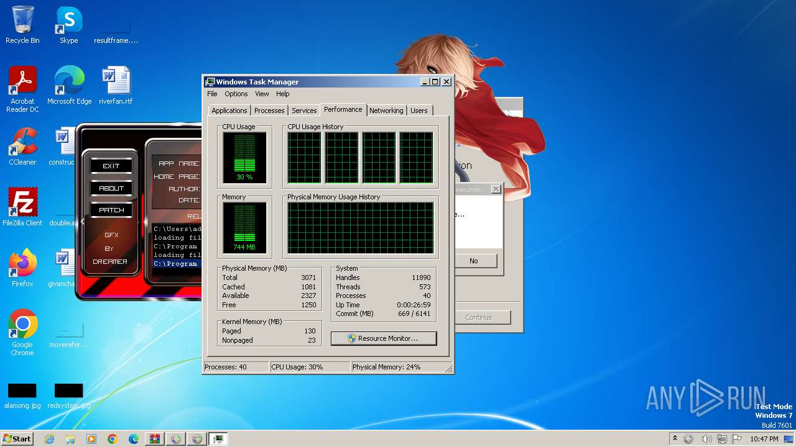This screenshot has width=796, height=447.
Task: Open Firefox desktop shortcut
Action: (22, 268)
